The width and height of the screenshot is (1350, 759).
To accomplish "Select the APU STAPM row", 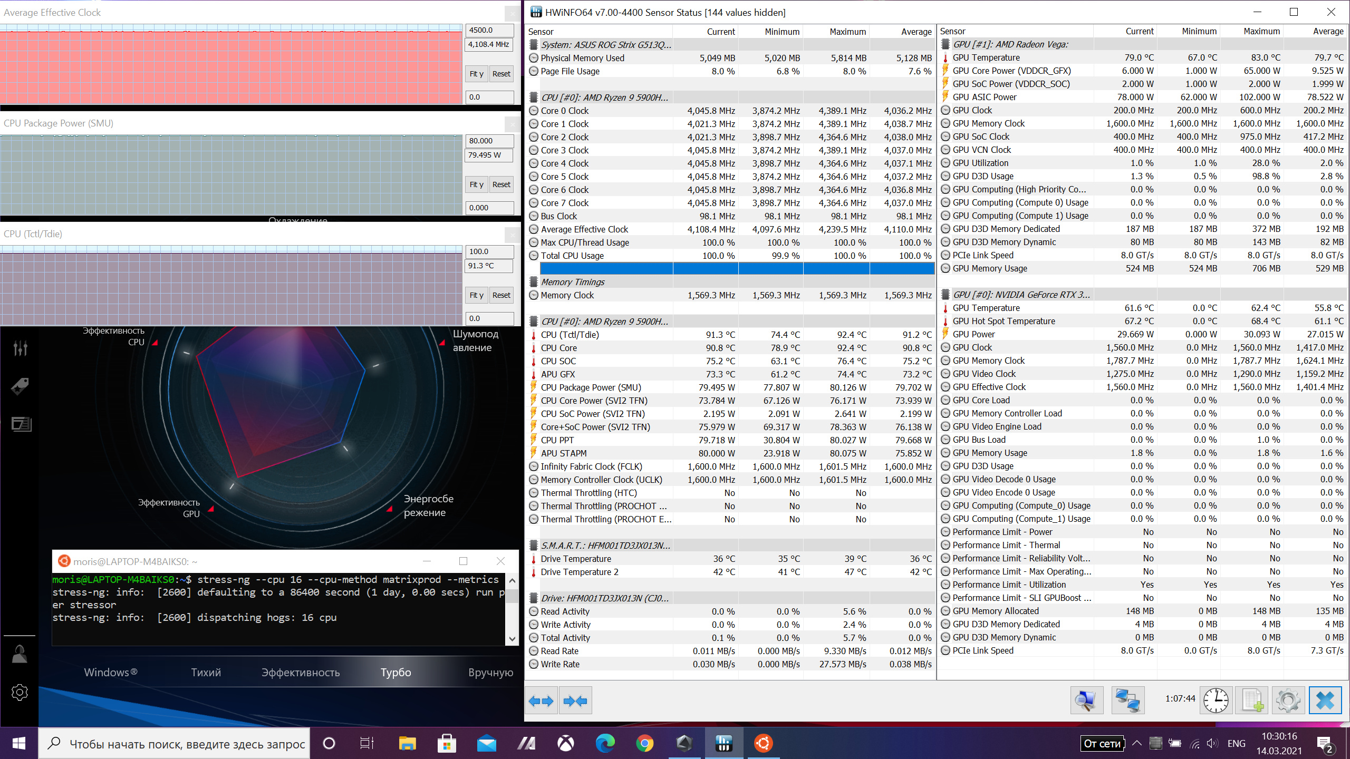I will coord(730,453).
